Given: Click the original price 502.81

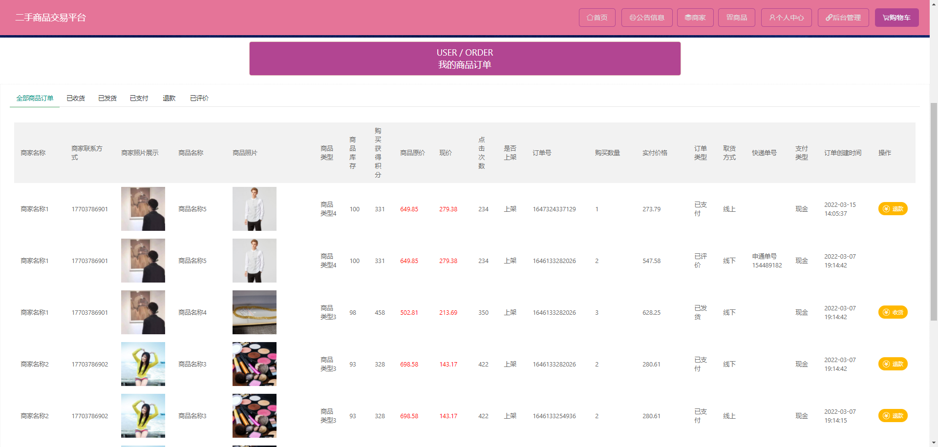Looking at the screenshot, I should 409,312.
